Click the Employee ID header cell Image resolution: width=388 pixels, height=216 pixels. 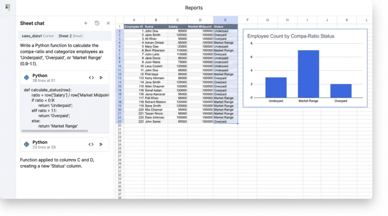(134, 27)
